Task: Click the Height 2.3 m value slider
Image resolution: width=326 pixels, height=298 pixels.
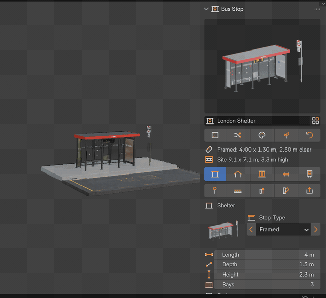Action: pos(267,275)
